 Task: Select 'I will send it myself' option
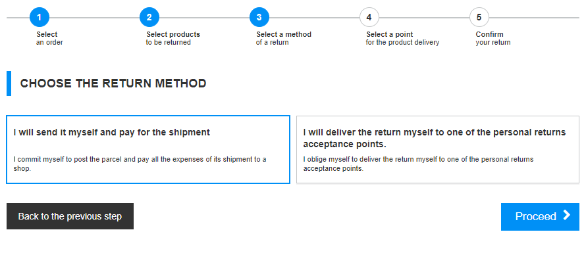point(148,149)
